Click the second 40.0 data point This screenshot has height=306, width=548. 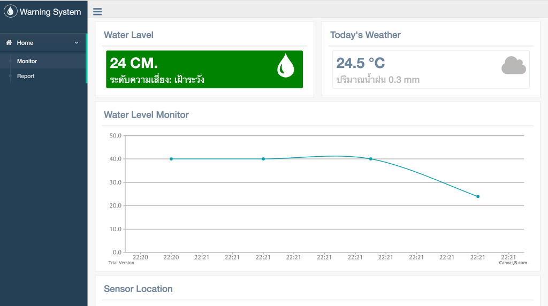(263, 159)
